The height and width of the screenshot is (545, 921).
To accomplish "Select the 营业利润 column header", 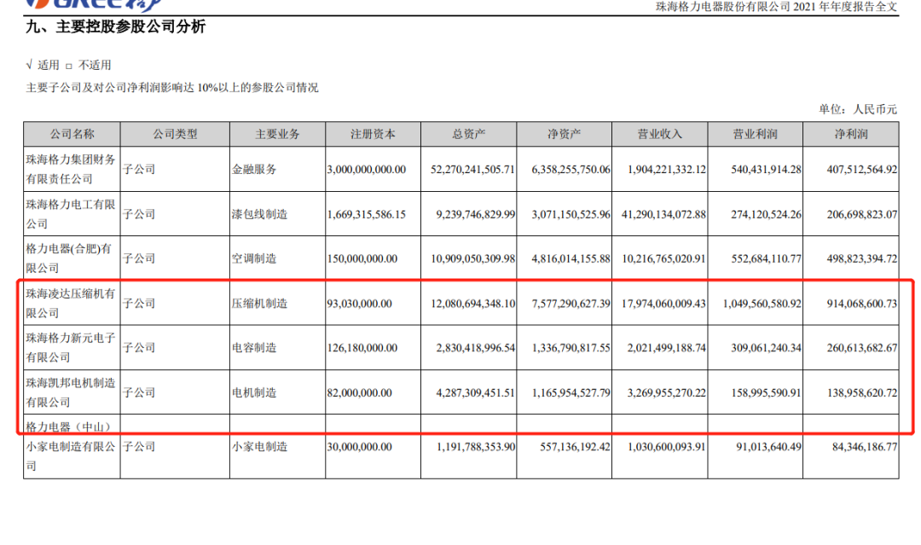I will click(x=756, y=134).
